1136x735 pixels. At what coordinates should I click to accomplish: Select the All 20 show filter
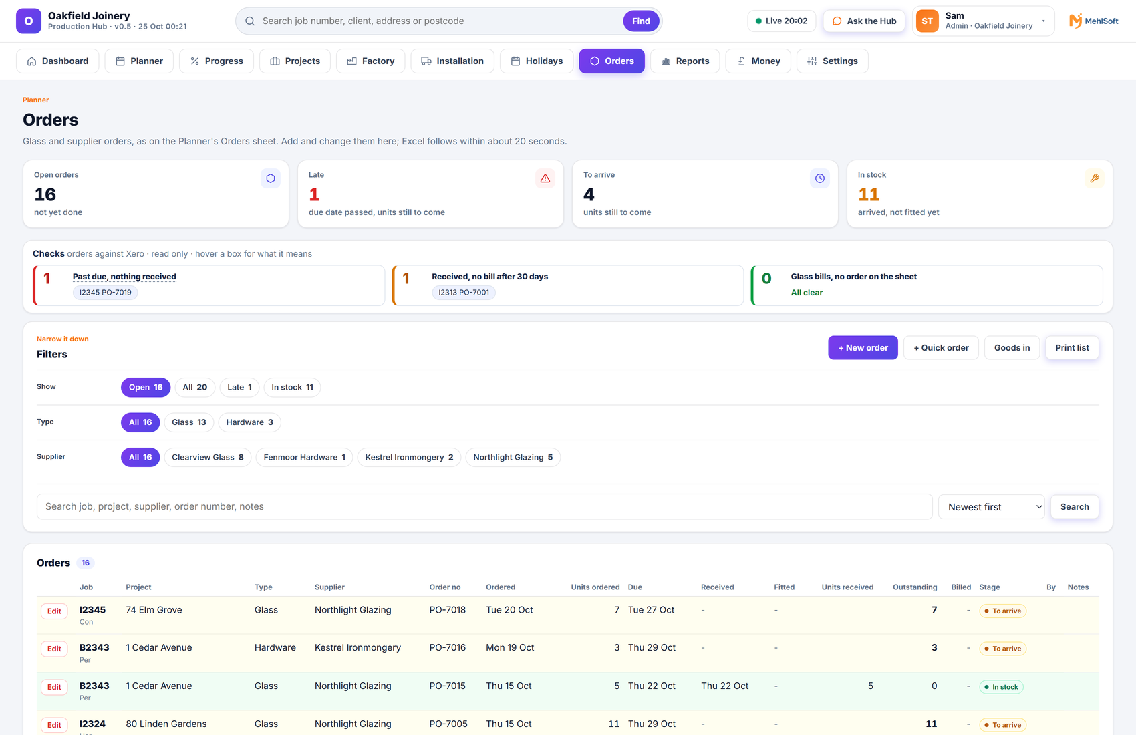[x=195, y=387]
